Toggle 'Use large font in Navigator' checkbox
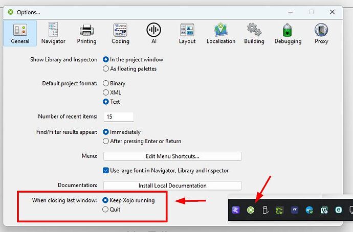Viewport: 353px width, 232px height. (x=166, y=170)
